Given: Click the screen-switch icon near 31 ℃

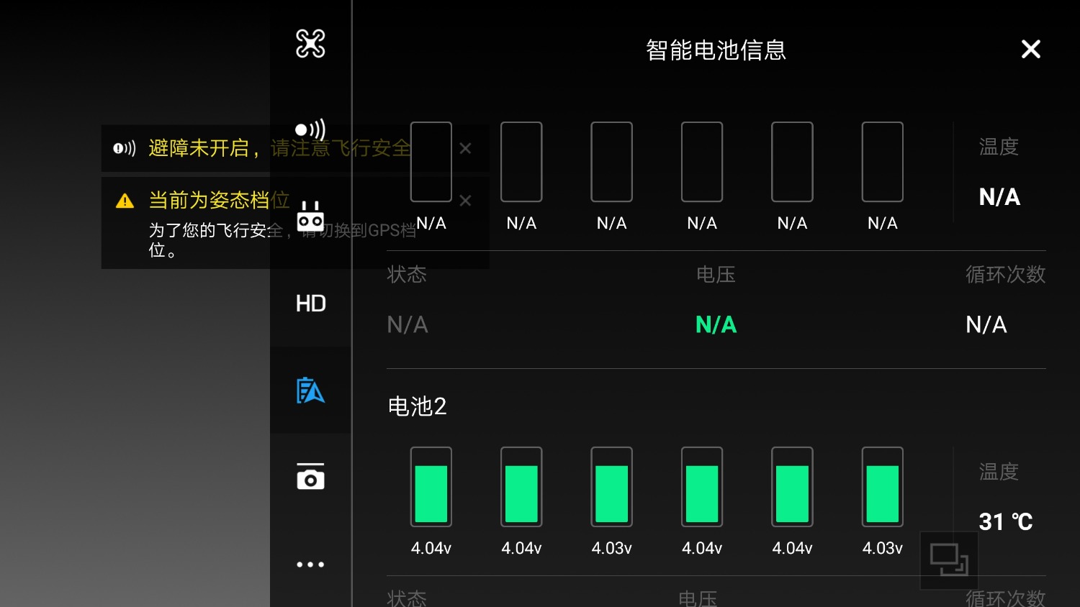Looking at the screenshot, I should point(949,560).
